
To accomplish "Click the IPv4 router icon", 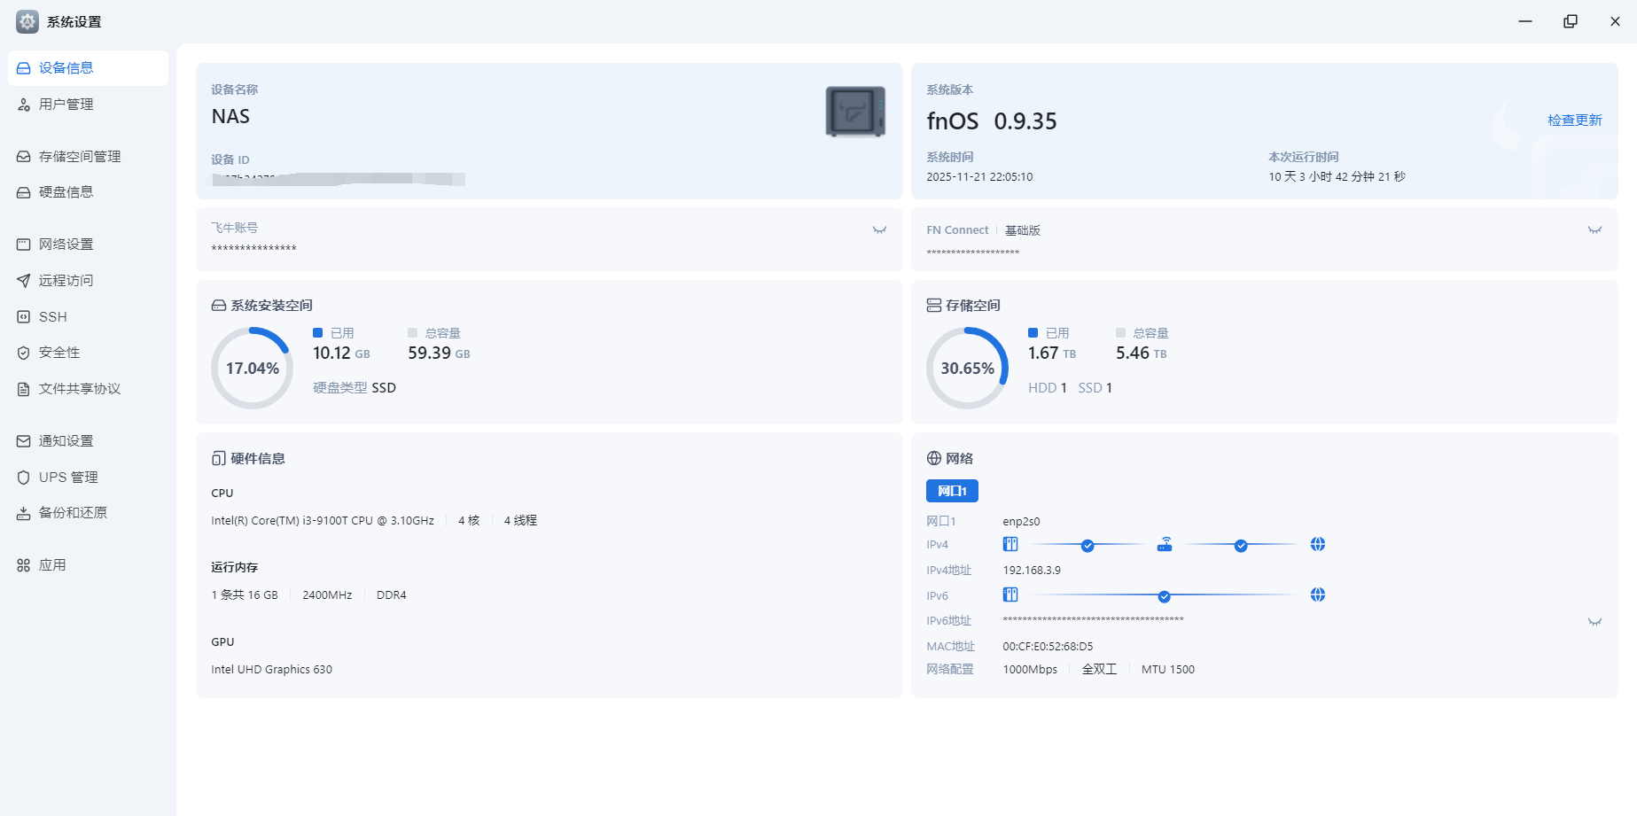I will pyautogui.click(x=1165, y=544).
